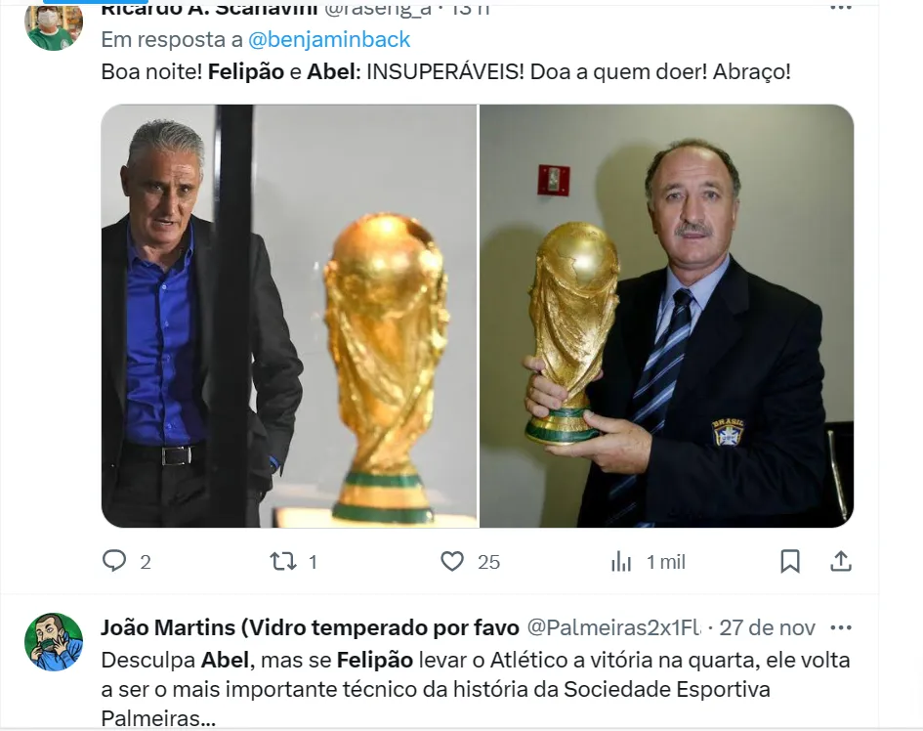Open more options on João Martins' tweet
Image resolution: width=923 pixels, height=731 pixels.
[x=841, y=628]
